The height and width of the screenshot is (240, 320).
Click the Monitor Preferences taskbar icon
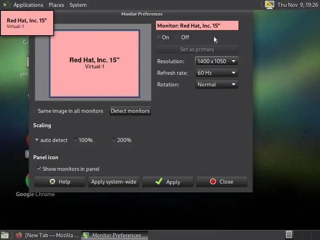point(86,235)
